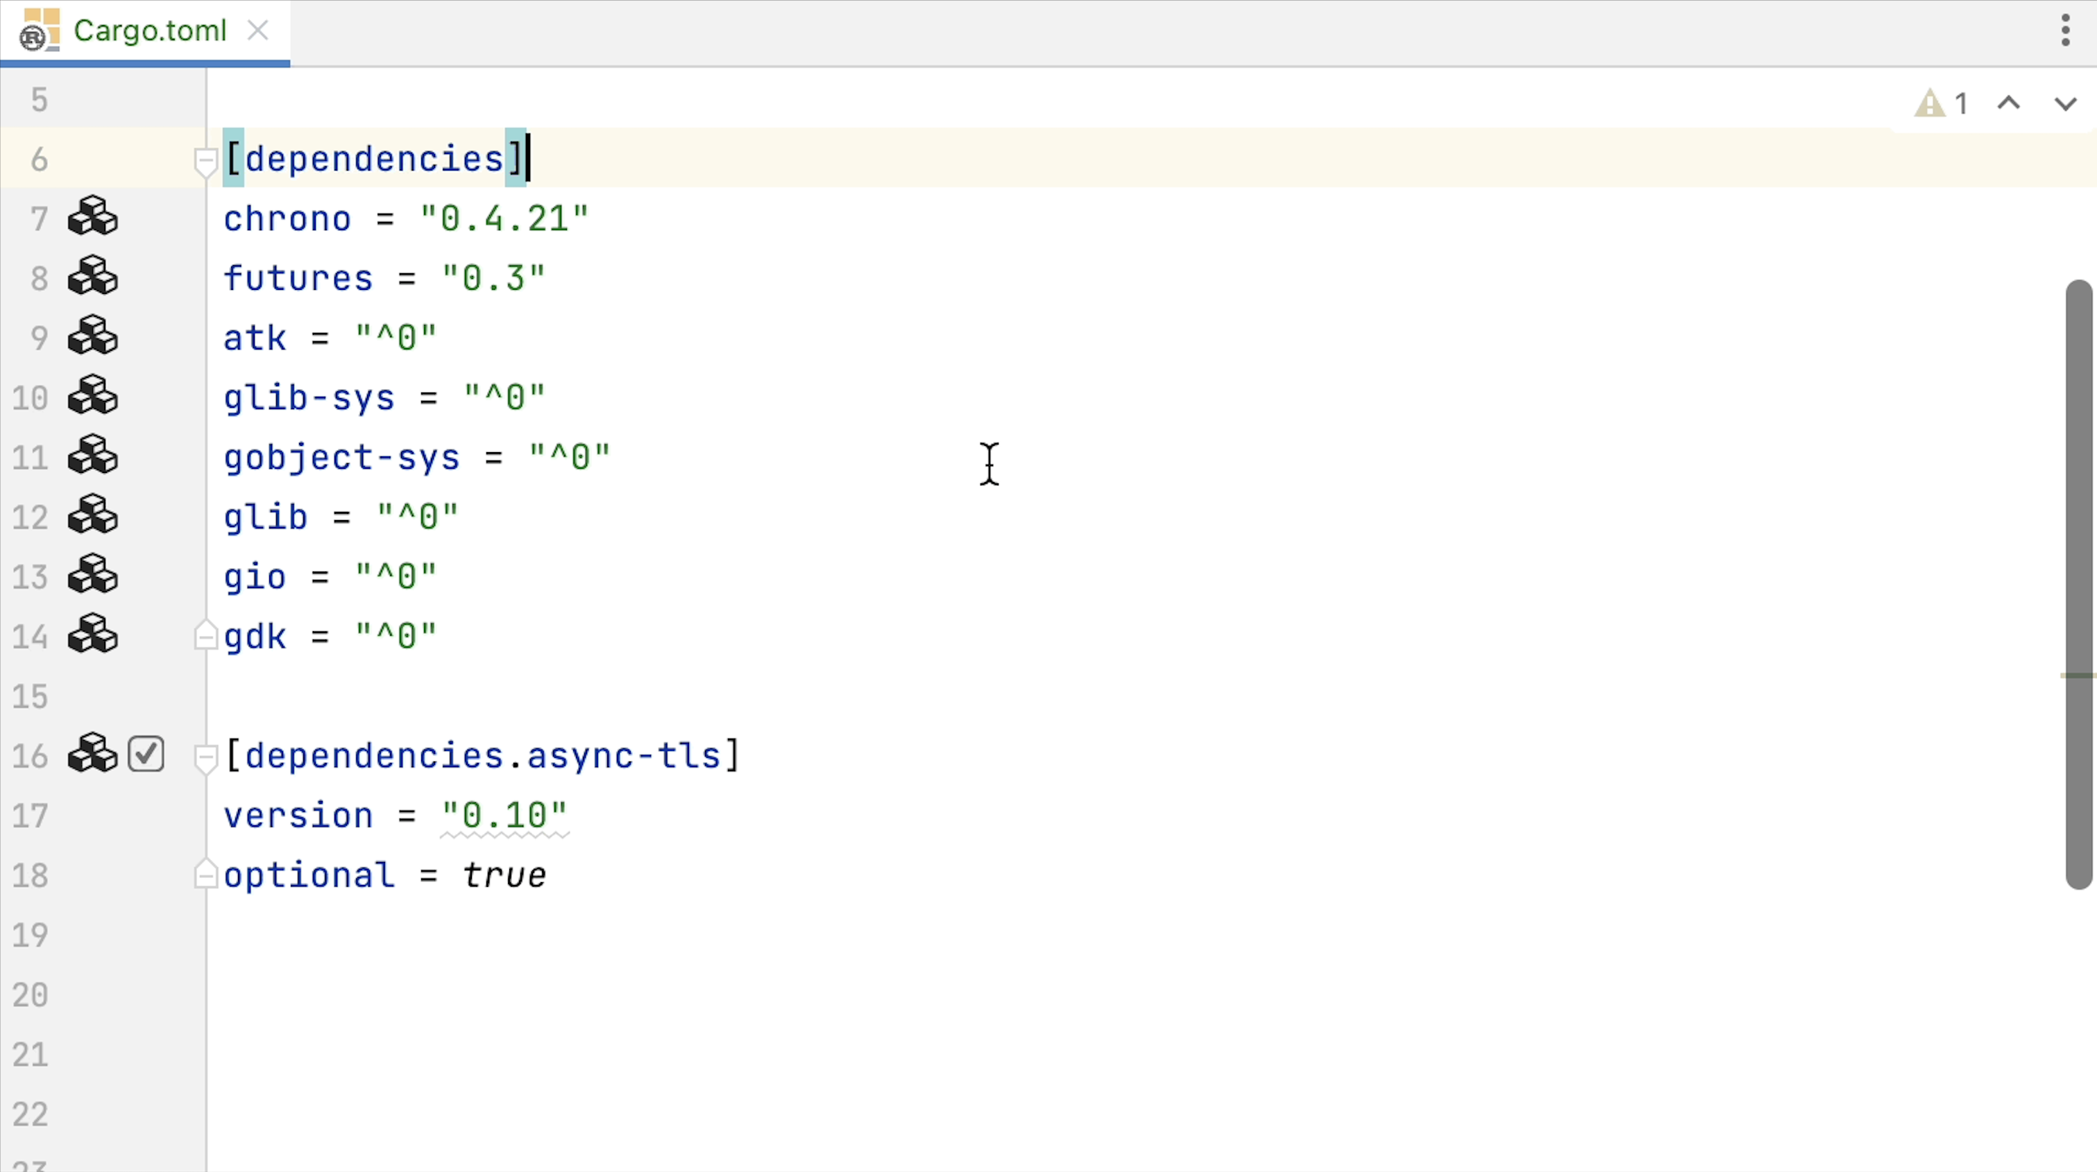Click the crate icon beside gio dependency
2097x1172 pixels.
point(93,576)
